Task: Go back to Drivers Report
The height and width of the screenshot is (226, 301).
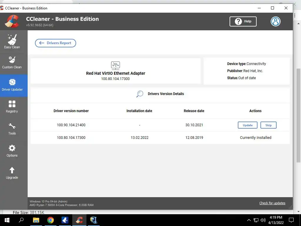Action: (x=56, y=43)
